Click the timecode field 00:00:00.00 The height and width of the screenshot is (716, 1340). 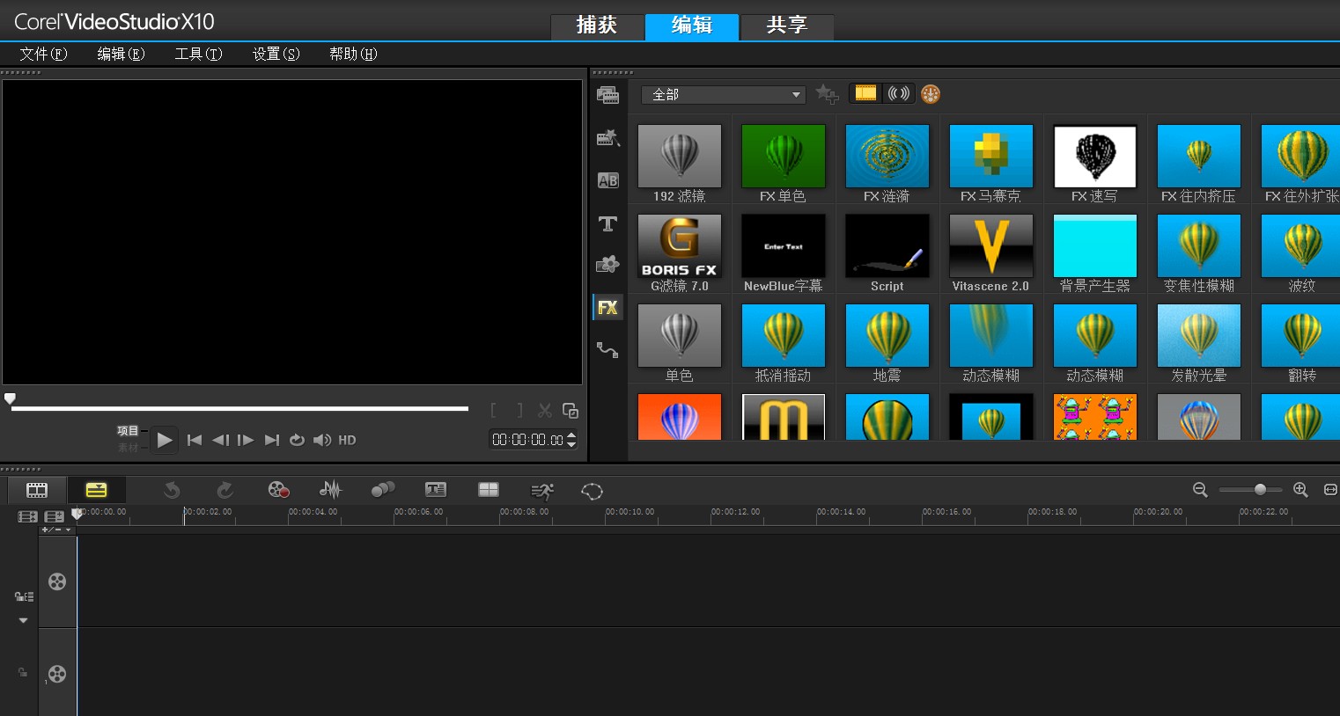[x=527, y=440]
